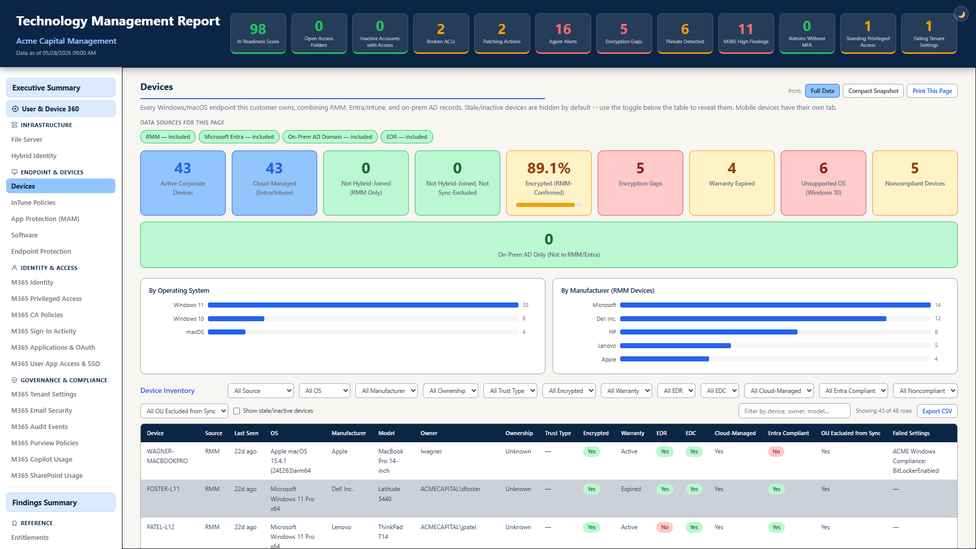Click the device filter search field

tap(794, 411)
